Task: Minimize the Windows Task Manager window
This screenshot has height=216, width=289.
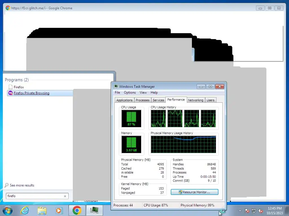Action: point(201,87)
